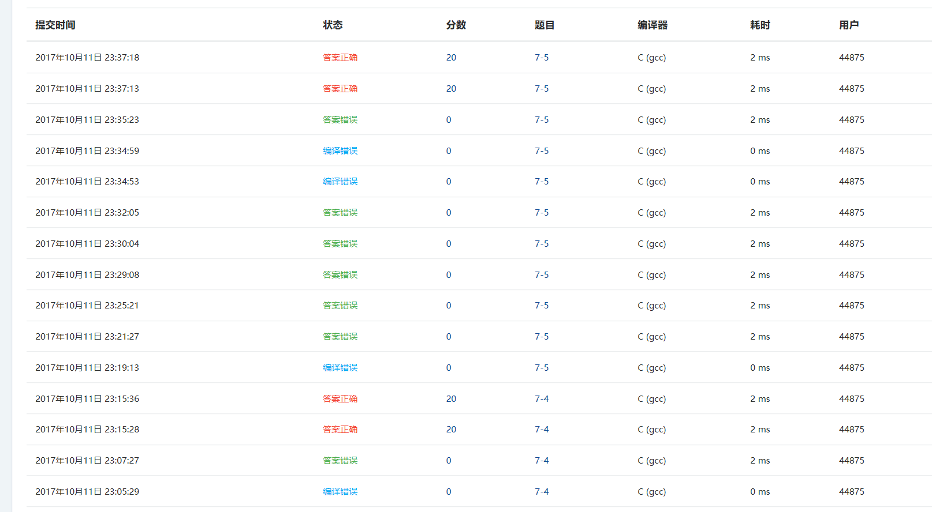Click the 编译器 column header
The height and width of the screenshot is (512, 932).
pyautogui.click(x=653, y=25)
